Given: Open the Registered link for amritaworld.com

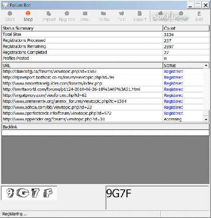Looking at the screenshot, I should click(174, 89).
